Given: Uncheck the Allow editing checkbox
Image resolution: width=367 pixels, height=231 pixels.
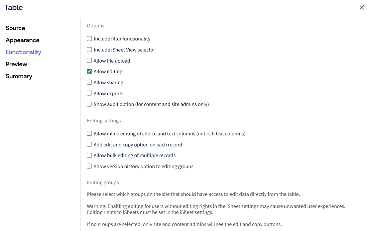Looking at the screenshot, I should tap(89, 72).
